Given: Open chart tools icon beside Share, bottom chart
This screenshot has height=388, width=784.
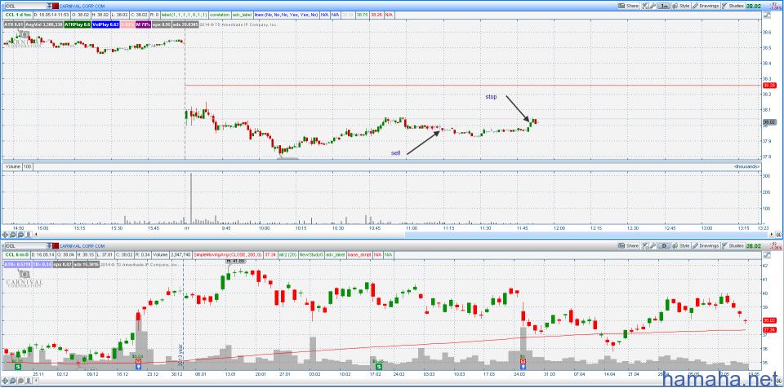Looking at the screenshot, I should click(644, 245).
